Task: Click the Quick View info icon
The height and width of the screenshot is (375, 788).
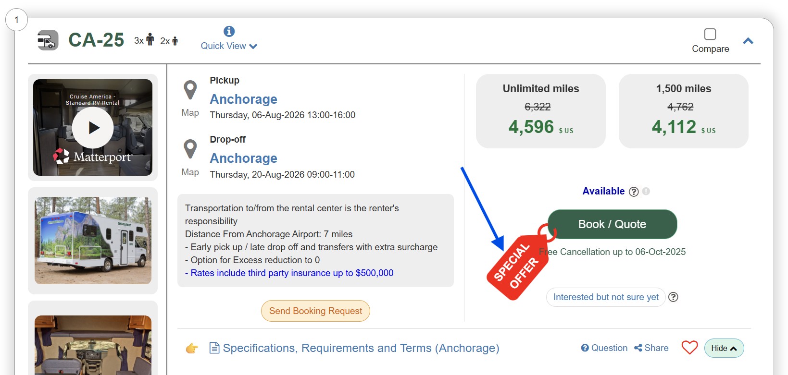Action: 229,31
